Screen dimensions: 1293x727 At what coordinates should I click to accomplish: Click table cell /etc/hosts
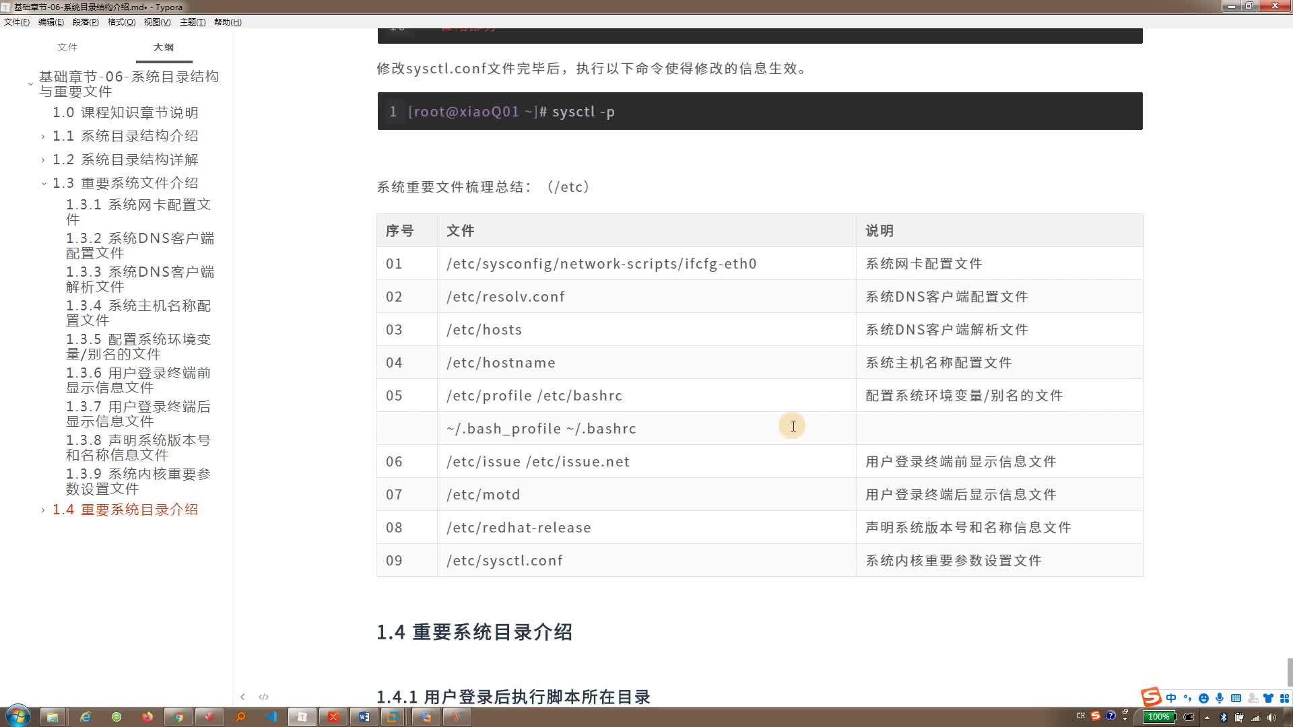646,329
